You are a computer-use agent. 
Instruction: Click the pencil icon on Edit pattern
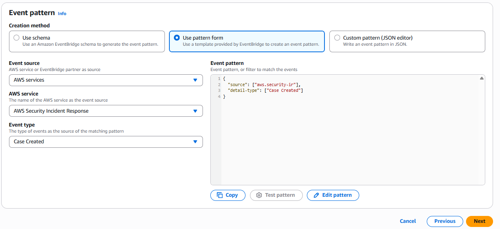click(316, 195)
